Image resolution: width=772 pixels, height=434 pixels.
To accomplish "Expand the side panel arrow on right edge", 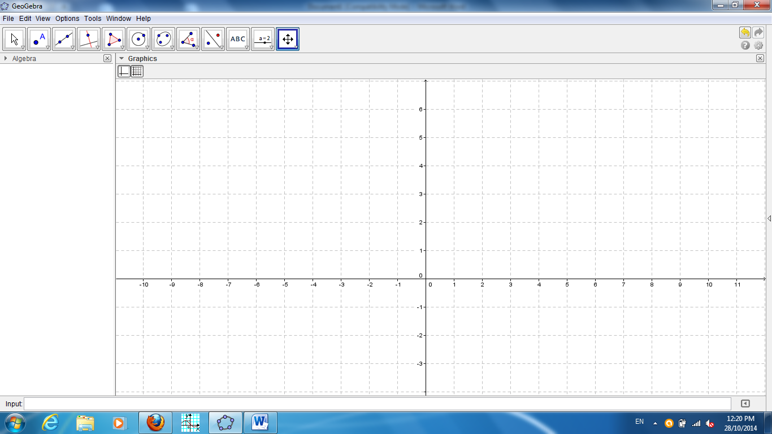I will tap(769, 218).
